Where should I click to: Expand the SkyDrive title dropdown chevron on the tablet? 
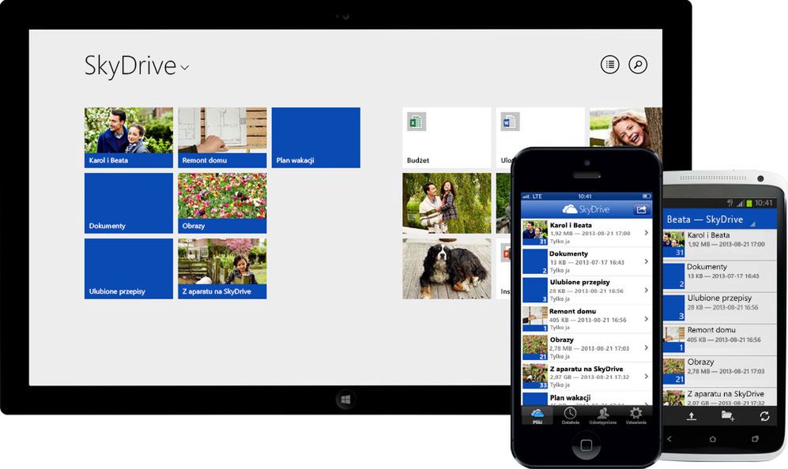coord(186,69)
